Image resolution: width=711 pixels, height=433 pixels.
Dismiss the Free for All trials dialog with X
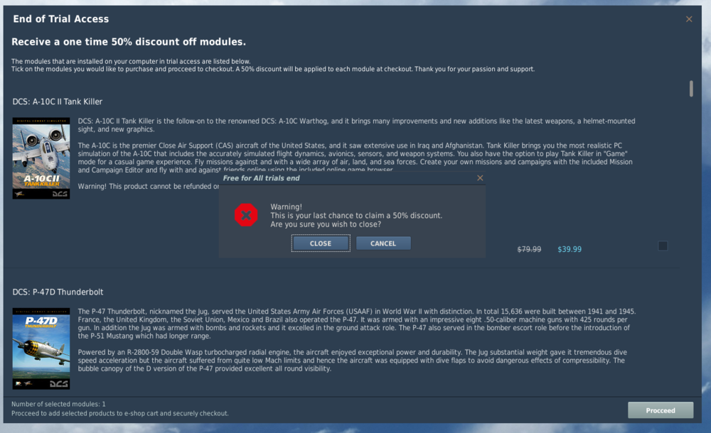coord(480,178)
